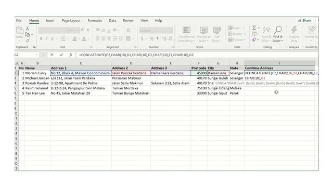The image size is (333, 187).
Task: Open Clipboard dialog launcher
Action: pos(34,47)
